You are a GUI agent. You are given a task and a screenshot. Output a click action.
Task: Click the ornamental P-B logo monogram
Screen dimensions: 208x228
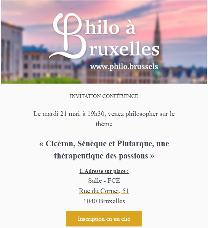[66, 36]
